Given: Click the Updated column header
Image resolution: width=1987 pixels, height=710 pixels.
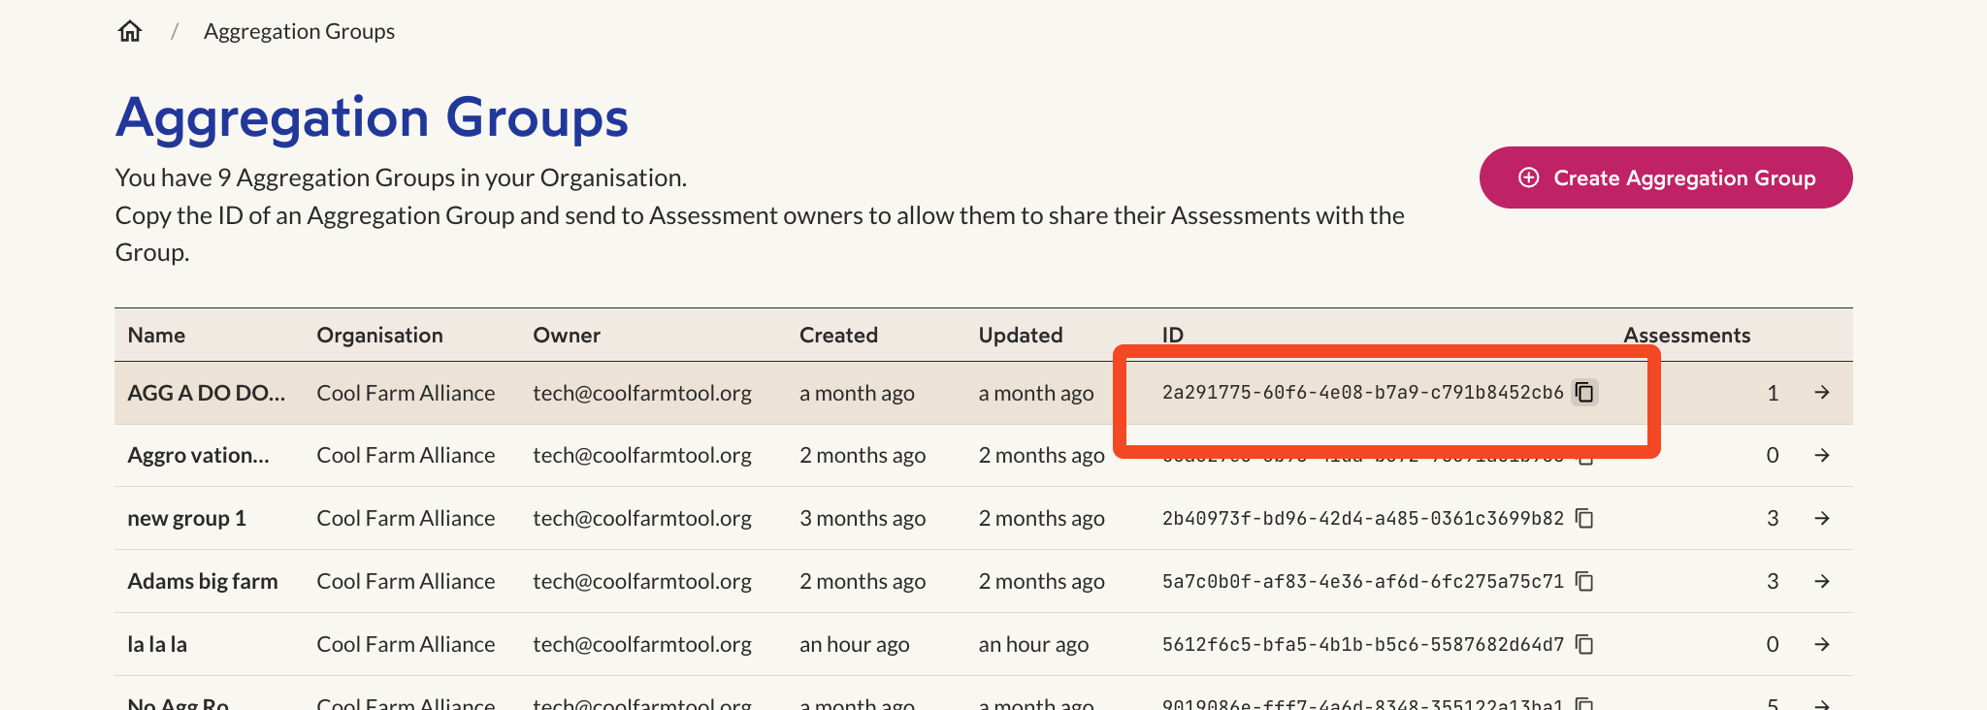Looking at the screenshot, I should coord(1021,335).
